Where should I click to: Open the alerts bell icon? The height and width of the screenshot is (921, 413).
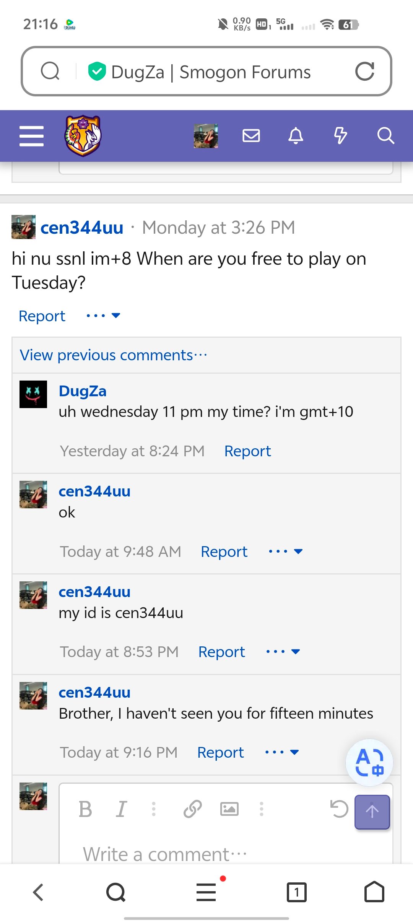[296, 135]
